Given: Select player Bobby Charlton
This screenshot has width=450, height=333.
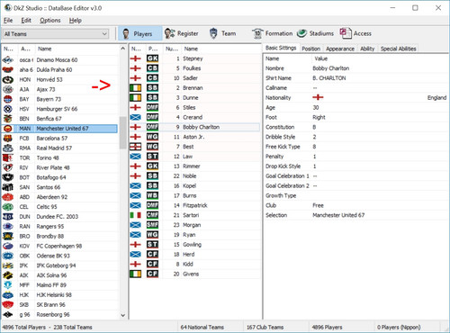Looking at the screenshot, I should tap(201, 127).
